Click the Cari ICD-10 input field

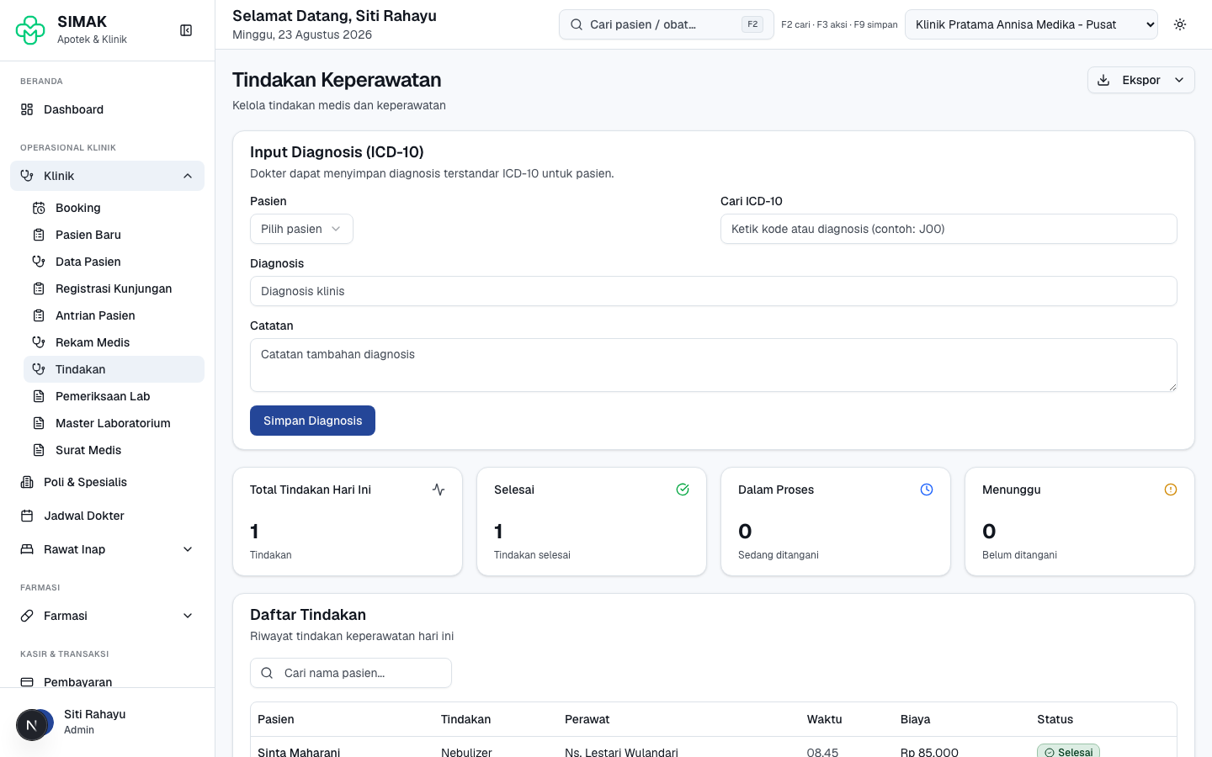click(949, 229)
